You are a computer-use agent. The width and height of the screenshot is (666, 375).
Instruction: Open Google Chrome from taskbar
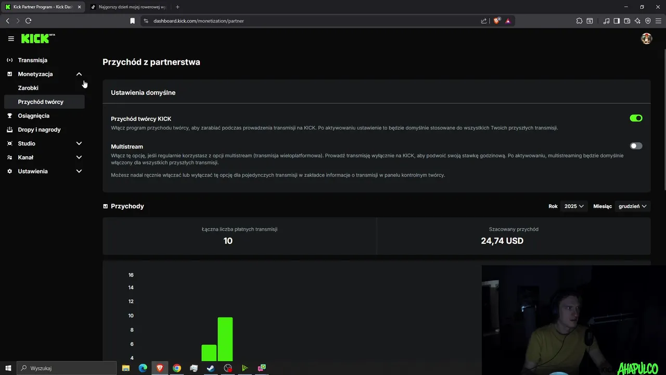pyautogui.click(x=177, y=368)
